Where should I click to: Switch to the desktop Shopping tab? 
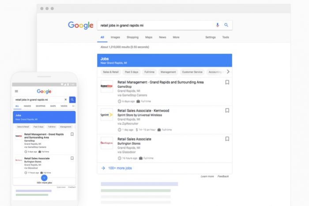point(132,37)
